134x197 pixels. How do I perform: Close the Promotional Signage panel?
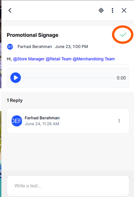[x=124, y=10]
